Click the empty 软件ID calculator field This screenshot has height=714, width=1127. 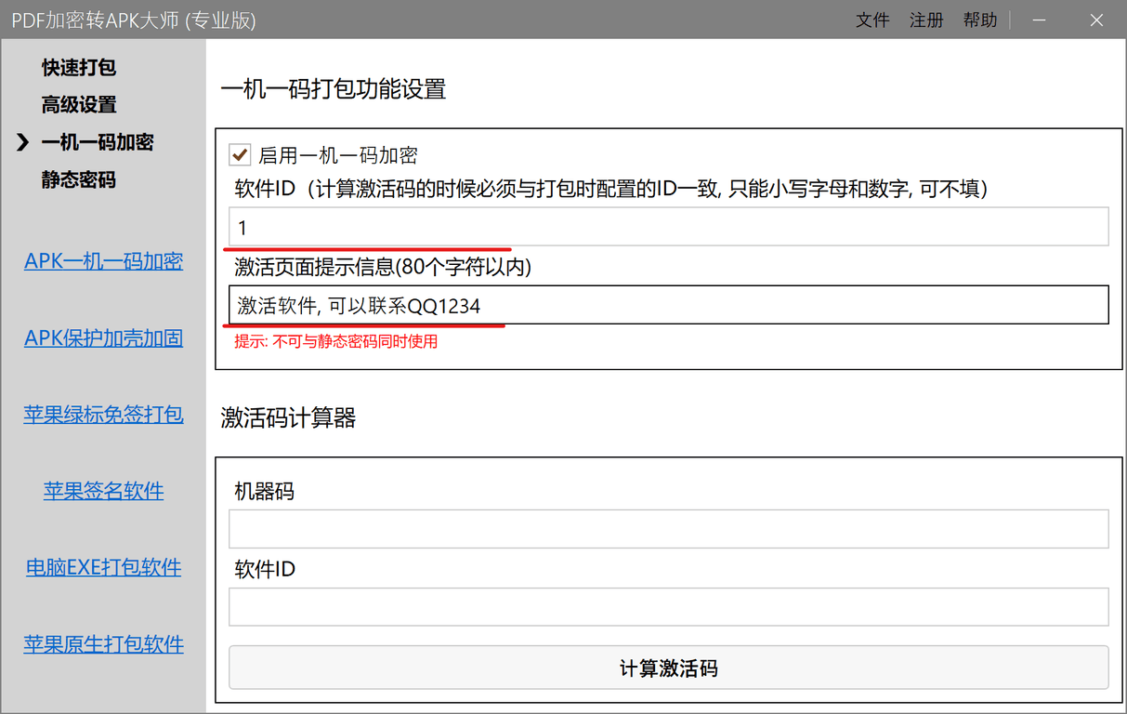[x=668, y=606]
